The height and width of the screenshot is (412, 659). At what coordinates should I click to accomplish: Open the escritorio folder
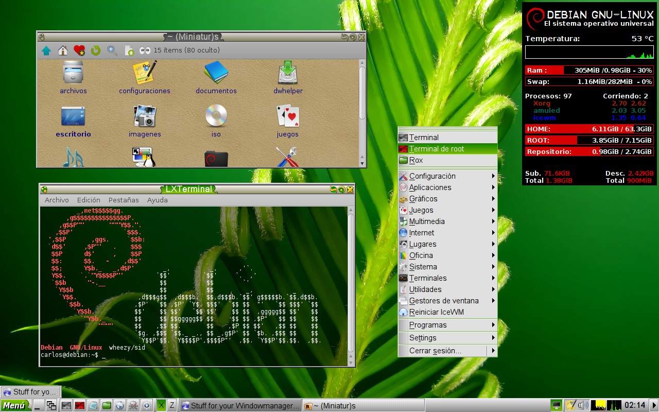tap(73, 122)
